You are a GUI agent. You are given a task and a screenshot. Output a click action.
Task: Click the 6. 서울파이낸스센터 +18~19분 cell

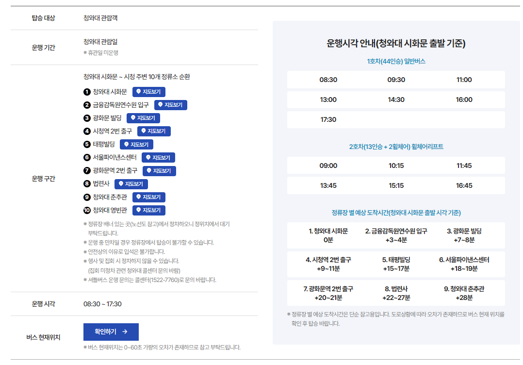pyautogui.click(x=464, y=264)
